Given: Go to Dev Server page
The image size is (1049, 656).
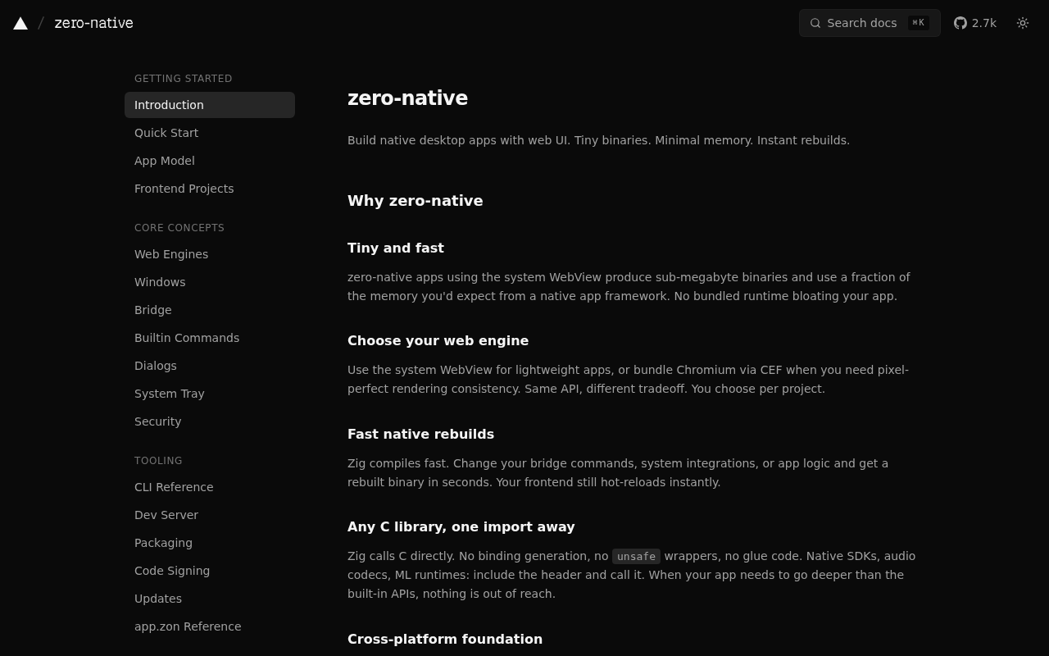Looking at the screenshot, I should point(210,515).
